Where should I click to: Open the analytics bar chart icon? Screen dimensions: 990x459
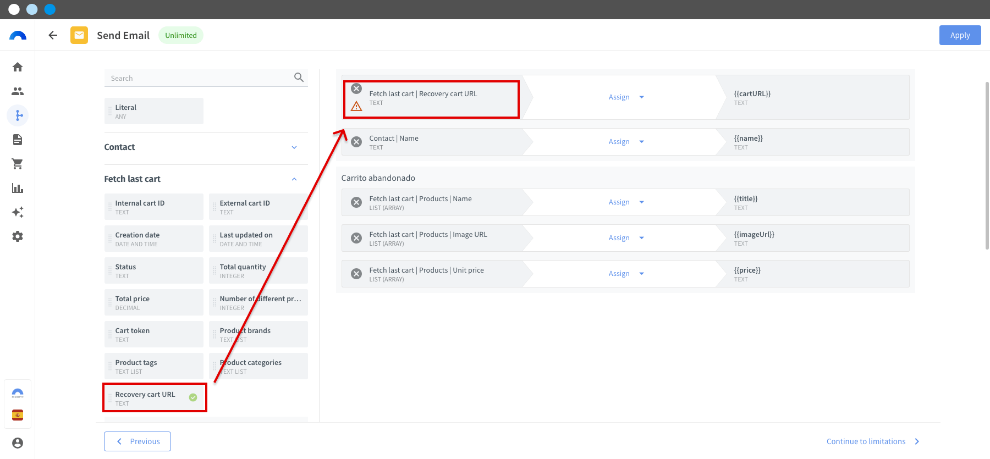[x=18, y=188]
